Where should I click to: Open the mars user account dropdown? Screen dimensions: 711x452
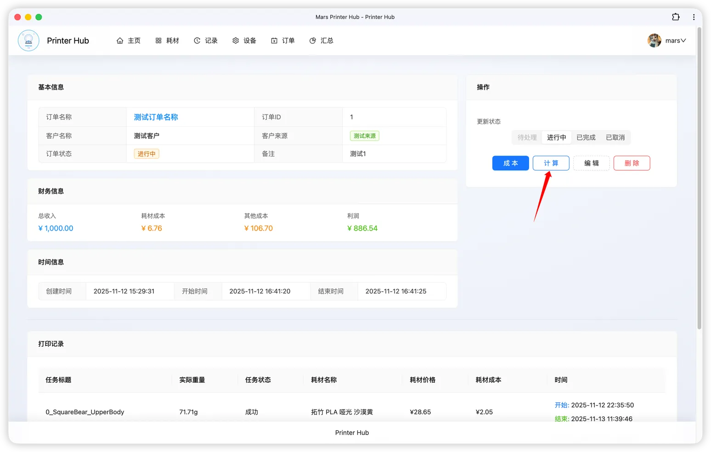coord(667,40)
